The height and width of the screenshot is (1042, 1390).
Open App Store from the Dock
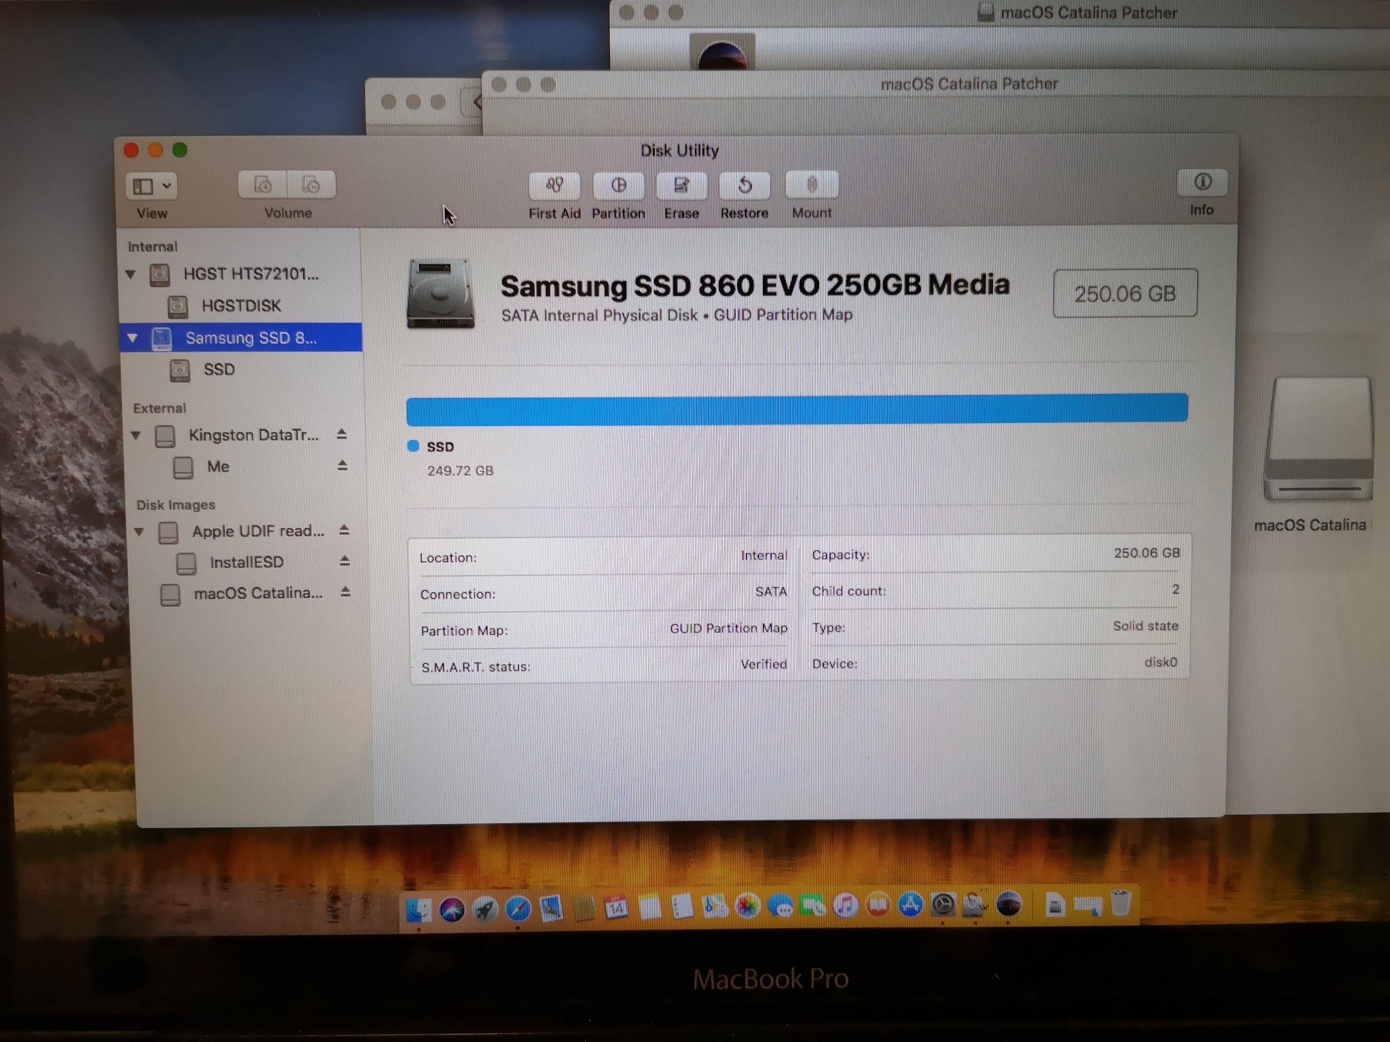pos(910,905)
